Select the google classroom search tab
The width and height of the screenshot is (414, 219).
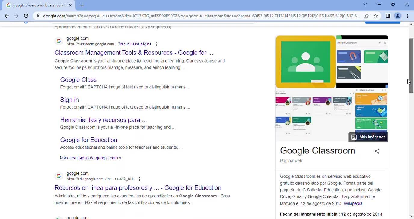[39, 5]
